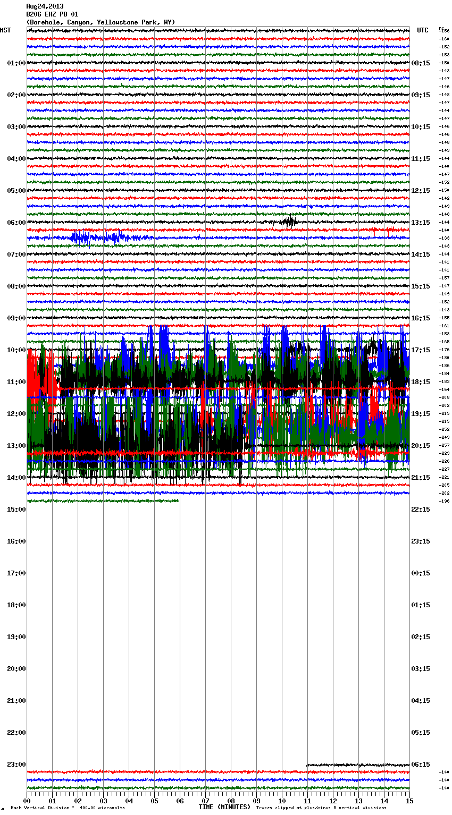Select the 13:15 UTC time label
Image resolution: width=452 pixels, height=815 pixels.
pyautogui.click(x=421, y=223)
